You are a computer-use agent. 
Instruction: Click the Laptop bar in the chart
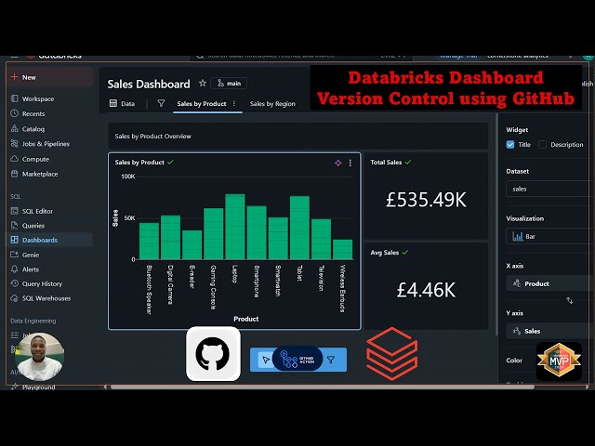pyautogui.click(x=235, y=227)
